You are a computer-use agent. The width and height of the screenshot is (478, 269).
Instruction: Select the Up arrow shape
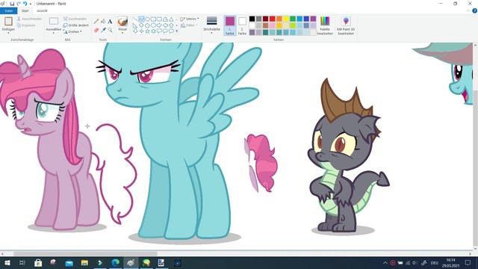[171, 25]
